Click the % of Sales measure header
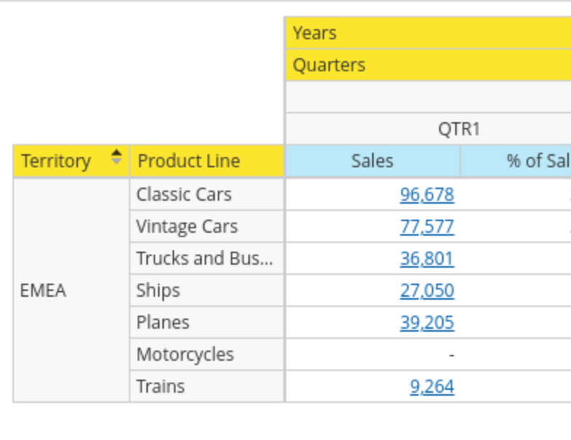Screen dimensions: 571x440 point(537,161)
